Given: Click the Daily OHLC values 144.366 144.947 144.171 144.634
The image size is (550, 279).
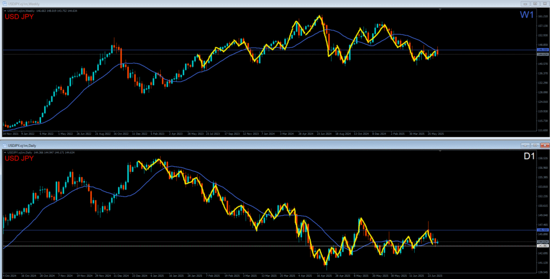Looking at the screenshot, I should click(54, 153).
